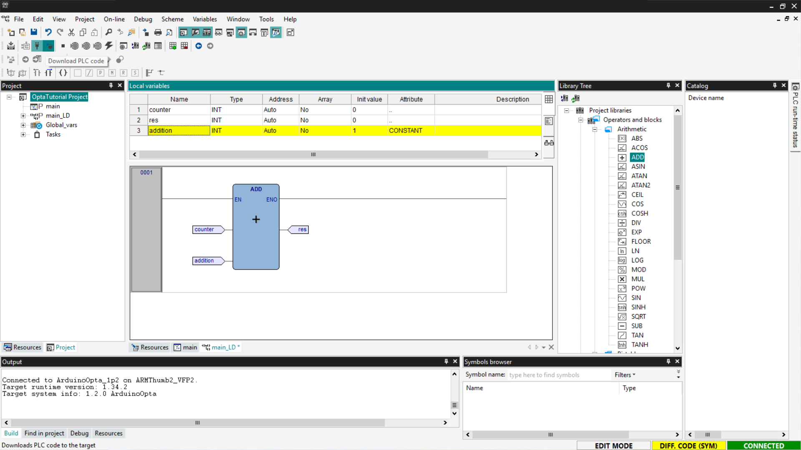Click the Undo arrow icon
Screen dimensions: 801x450
[x=48, y=32]
